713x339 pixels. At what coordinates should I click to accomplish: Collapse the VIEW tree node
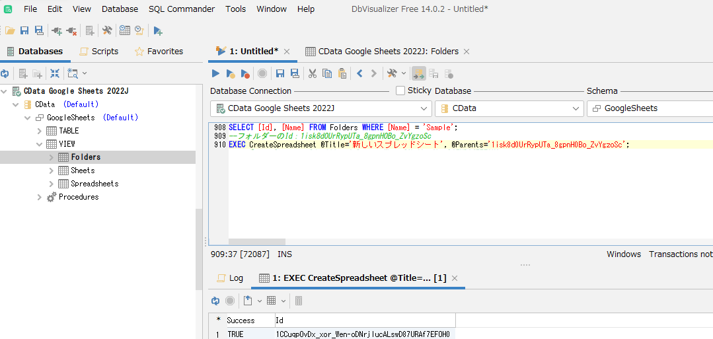(40, 144)
